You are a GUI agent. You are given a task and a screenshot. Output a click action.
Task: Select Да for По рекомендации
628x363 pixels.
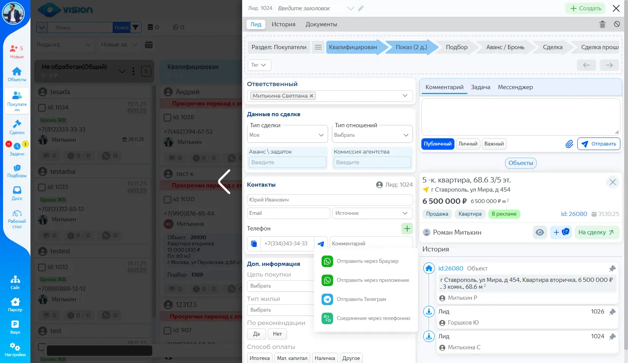(256, 334)
